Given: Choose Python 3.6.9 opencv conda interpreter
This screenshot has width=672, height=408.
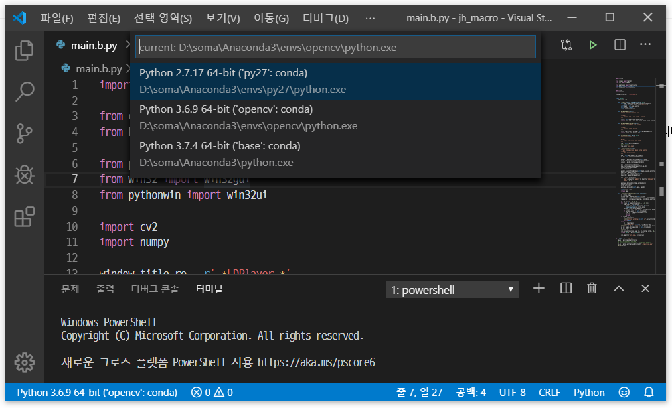Looking at the screenshot, I should click(x=335, y=117).
